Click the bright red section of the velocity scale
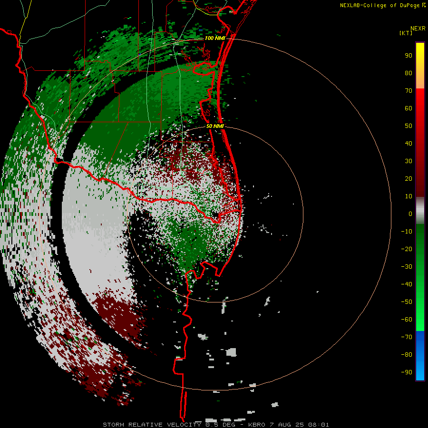This screenshot has width=428, height=428. click(420, 101)
